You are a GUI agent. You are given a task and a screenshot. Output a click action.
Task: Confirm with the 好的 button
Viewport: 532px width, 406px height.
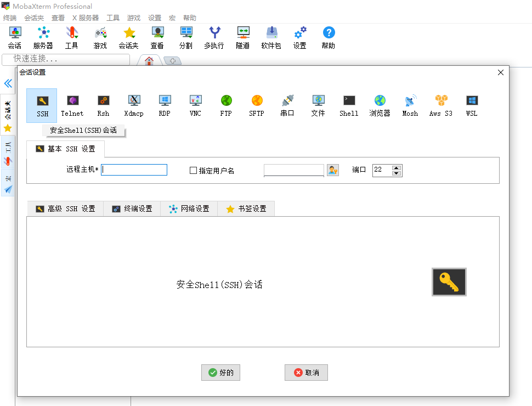point(220,373)
